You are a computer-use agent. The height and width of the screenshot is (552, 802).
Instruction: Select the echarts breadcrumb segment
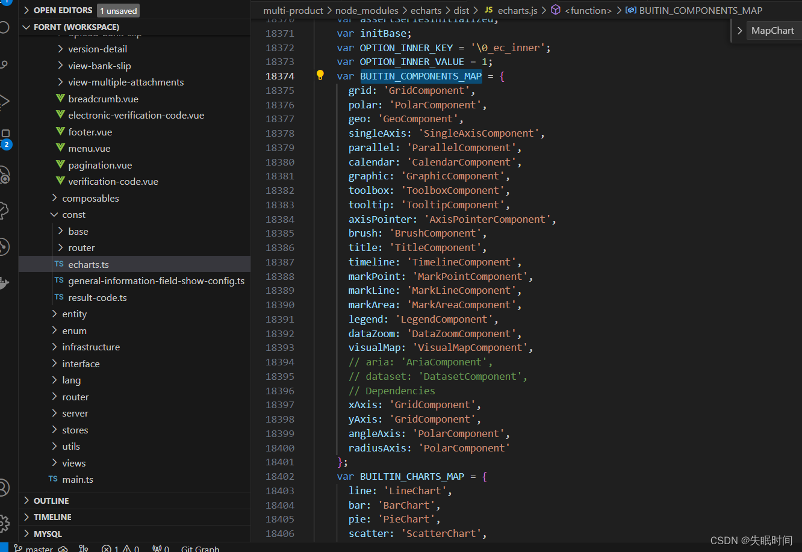pos(426,10)
